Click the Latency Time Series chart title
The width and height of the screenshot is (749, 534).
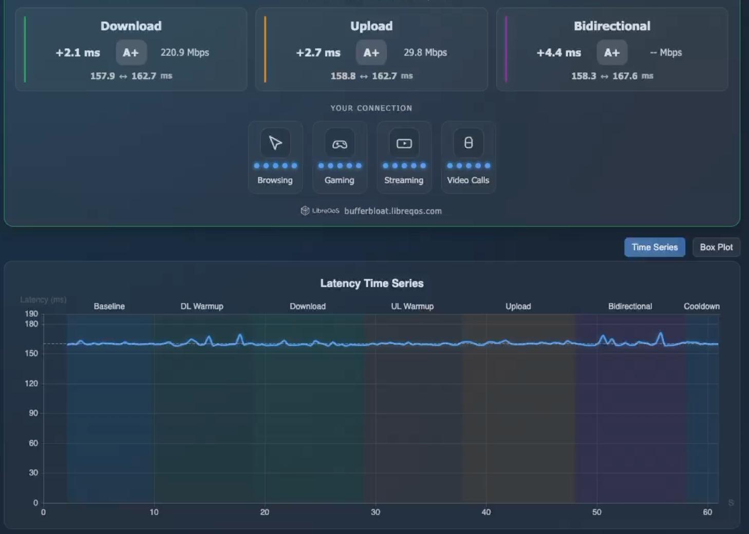click(x=371, y=283)
